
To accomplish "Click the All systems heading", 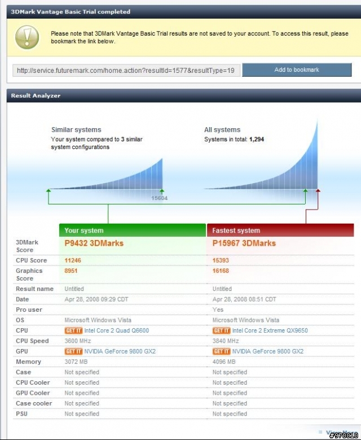I will tap(222, 130).
